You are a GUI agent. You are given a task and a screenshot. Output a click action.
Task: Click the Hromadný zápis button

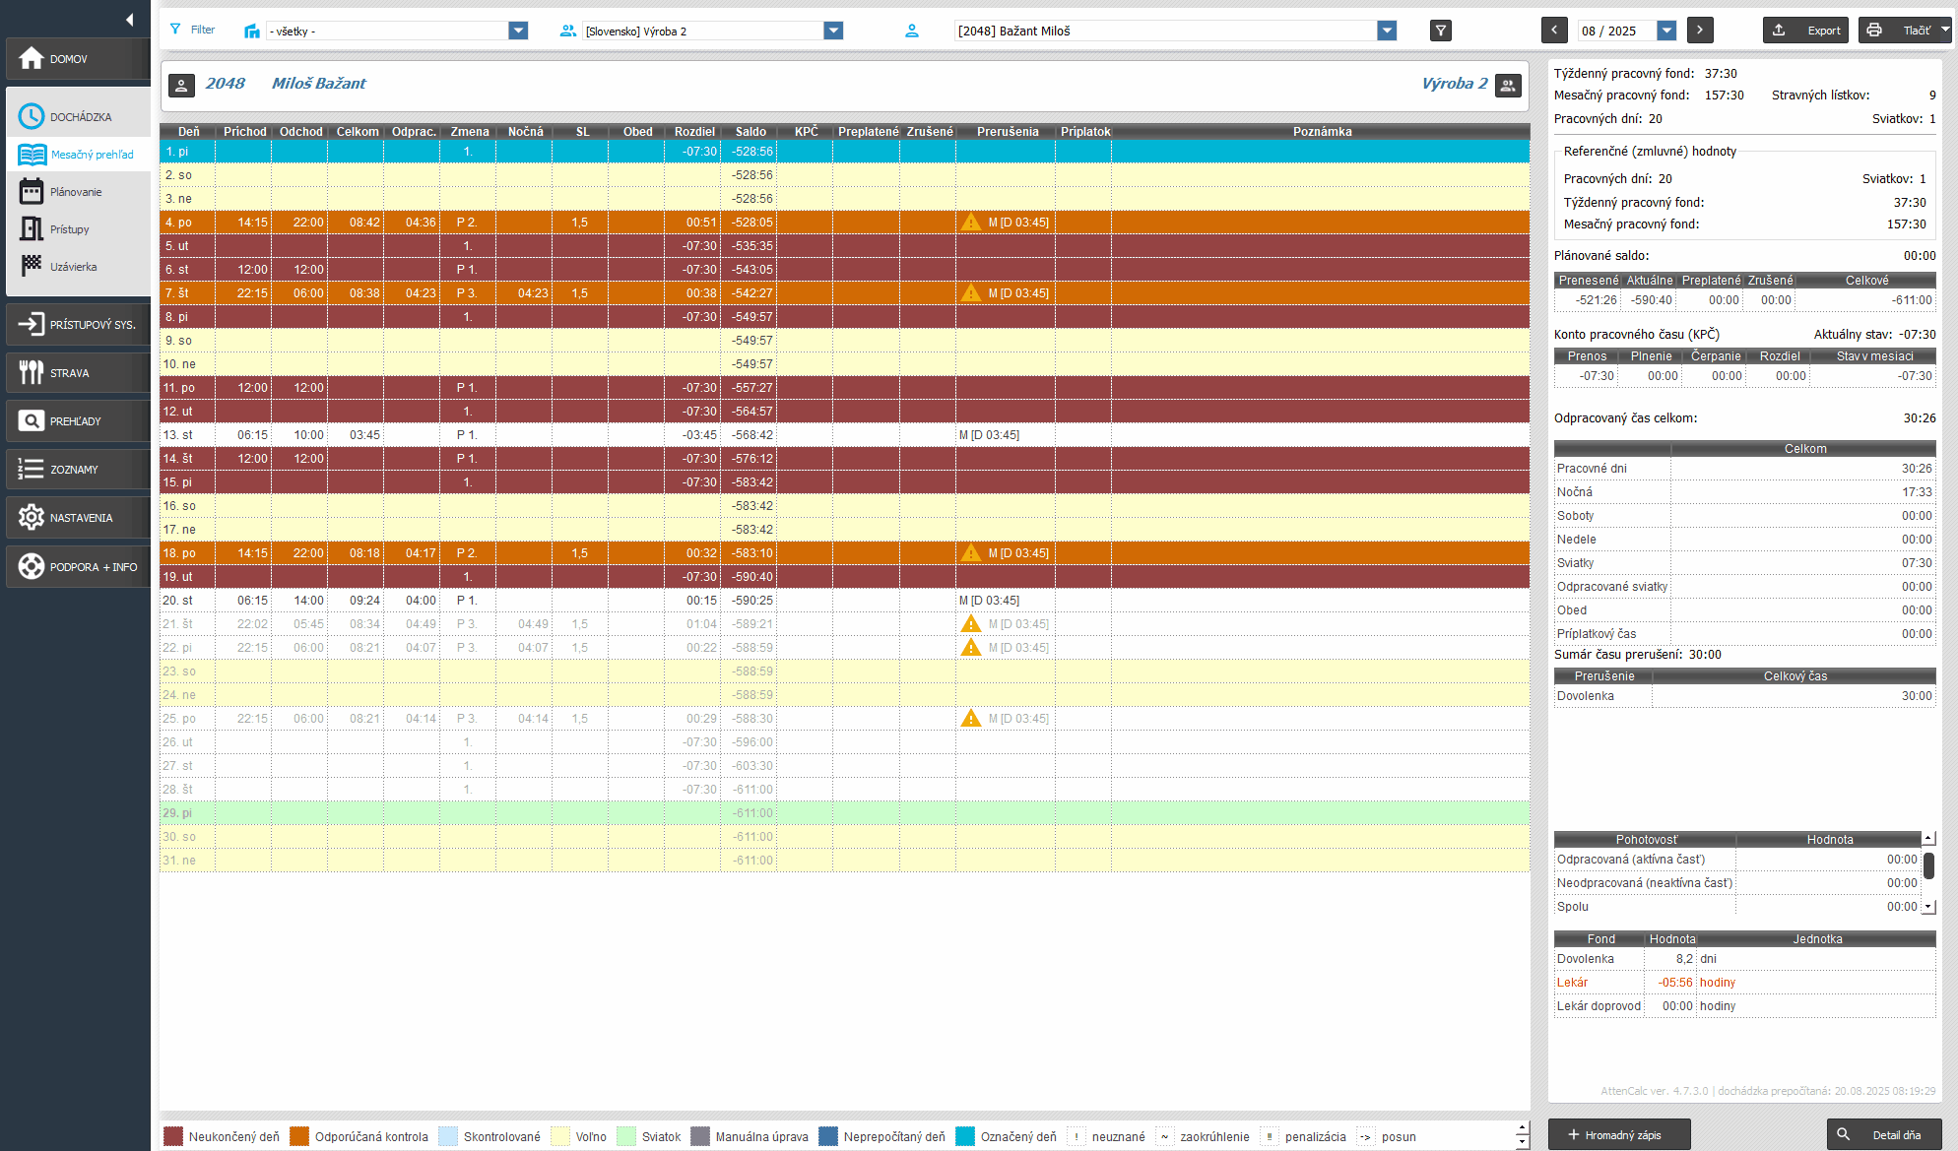[x=1619, y=1134]
